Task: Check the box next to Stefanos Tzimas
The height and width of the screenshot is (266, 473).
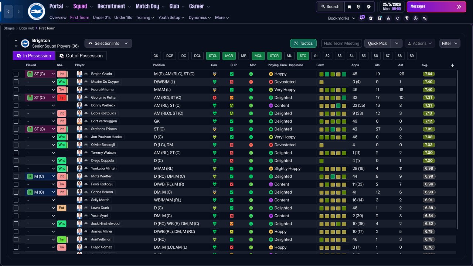Action: click(16, 129)
